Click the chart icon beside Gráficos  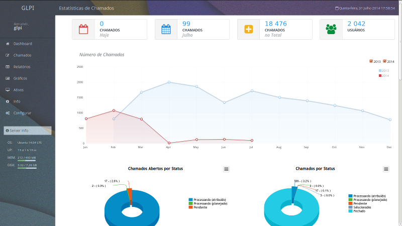[8, 78]
